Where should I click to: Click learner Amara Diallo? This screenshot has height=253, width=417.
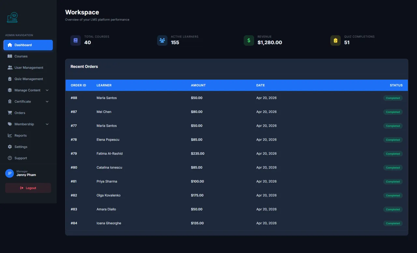(106, 209)
